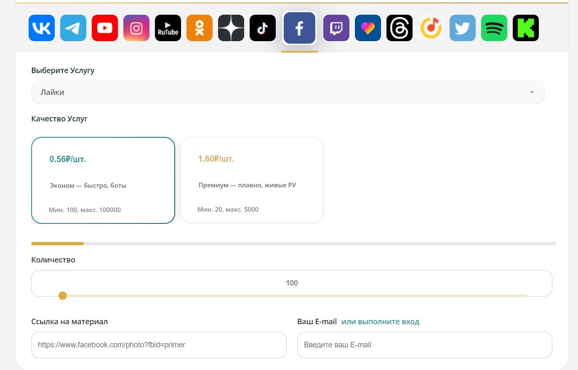Click the selected Facebook icon
This screenshot has width=578, height=370.
click(x=299, y=28)
